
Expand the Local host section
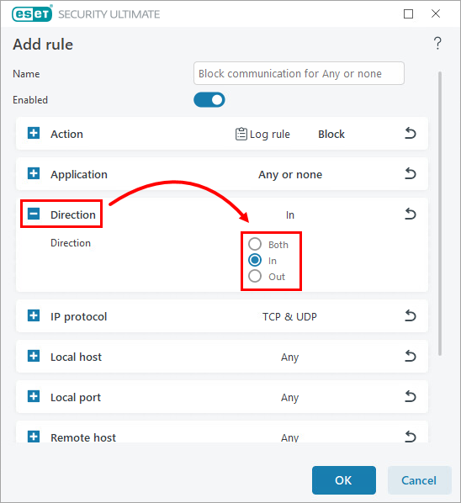pos(34,356)
